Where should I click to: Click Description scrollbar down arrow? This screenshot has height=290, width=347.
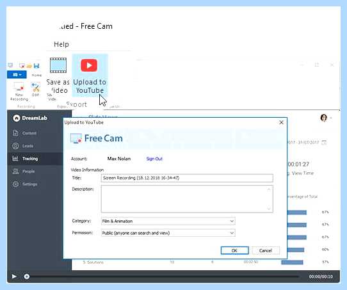[269, 208]
